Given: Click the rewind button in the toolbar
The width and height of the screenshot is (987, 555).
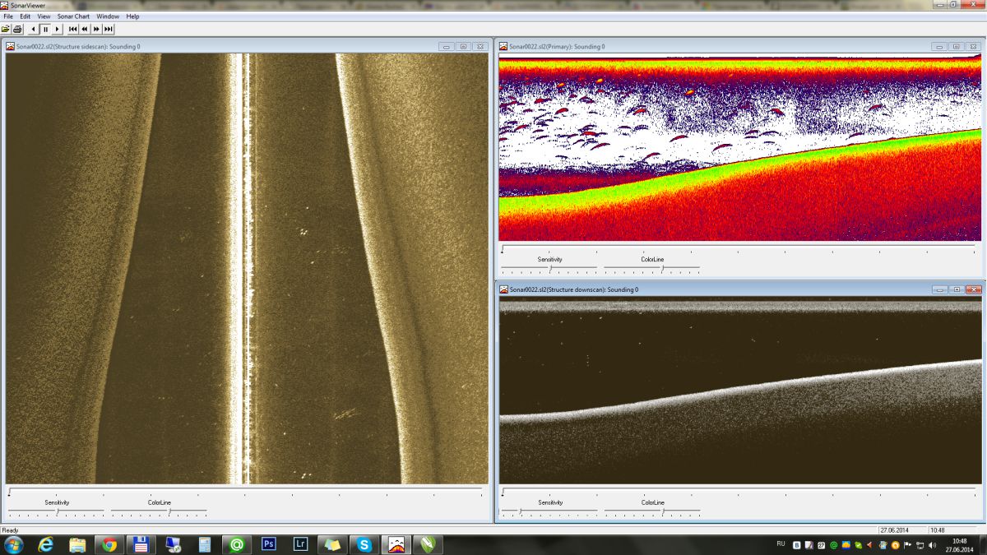Looking at the screenshot, I should 85,29.
